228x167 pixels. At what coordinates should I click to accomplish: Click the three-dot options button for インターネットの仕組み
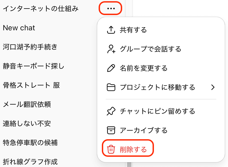(x=111, y=9)
